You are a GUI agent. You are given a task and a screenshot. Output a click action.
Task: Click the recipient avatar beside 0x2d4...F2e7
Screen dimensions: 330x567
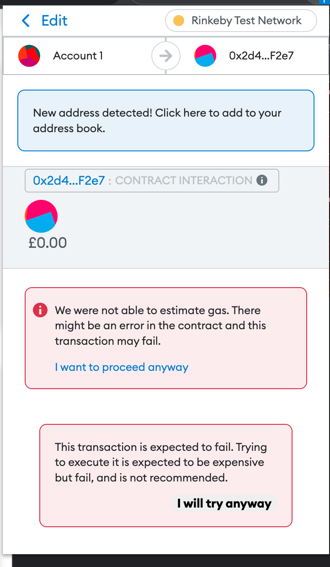click(205, 55)
